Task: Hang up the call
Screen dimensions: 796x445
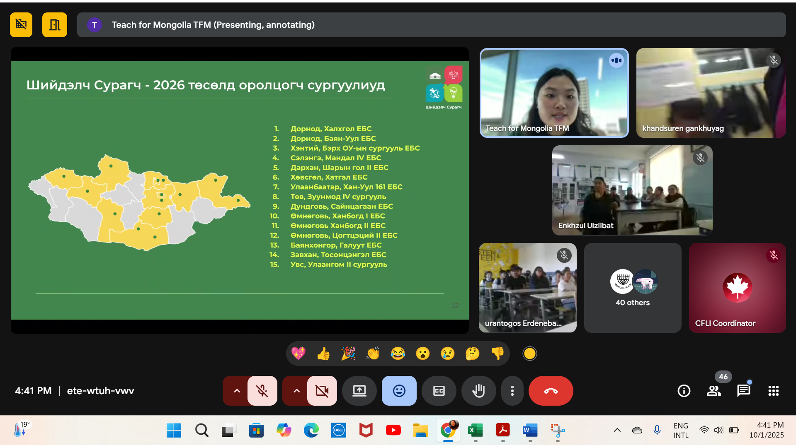Action: [x=551, y=390]
